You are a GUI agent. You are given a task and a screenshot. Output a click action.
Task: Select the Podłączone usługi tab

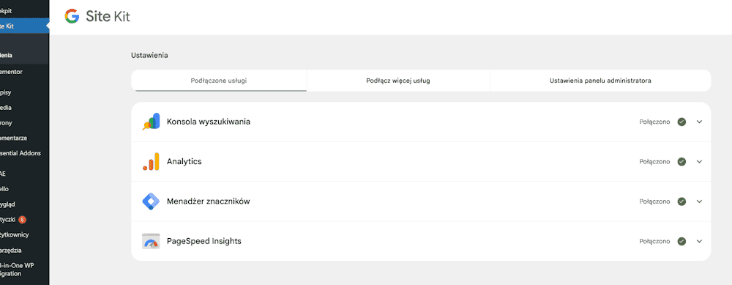click(218, 81)
